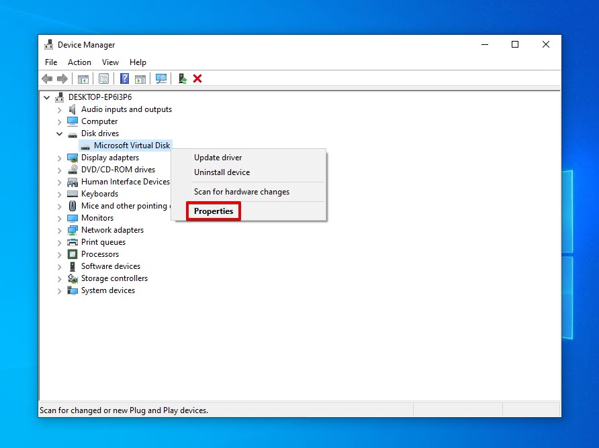Collapse the DESKTOP-EP6I3P6 root node
The width and height of the screenshot is (599, 448).
[x=46, y=98]
